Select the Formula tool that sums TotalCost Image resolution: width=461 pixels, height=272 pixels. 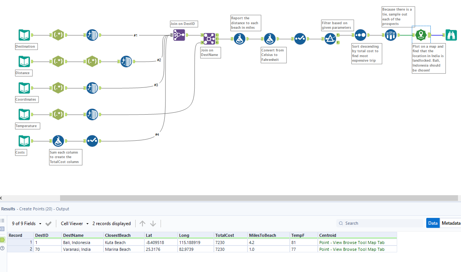point(58,141)
